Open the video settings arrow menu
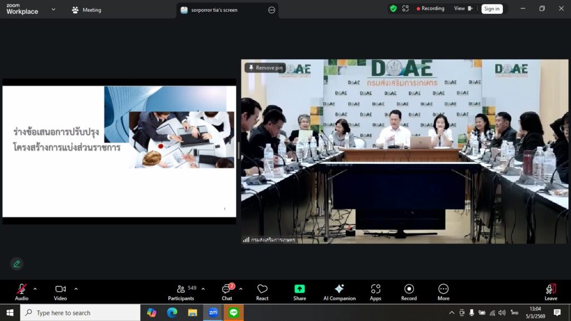The width and height of the screenshot is (571, 321). point(76,289)
